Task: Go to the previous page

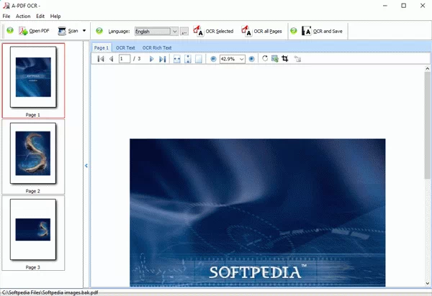Action: [112, 59]
